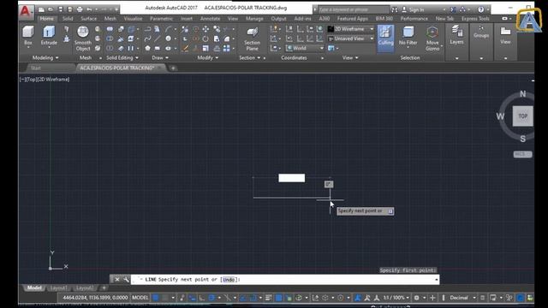Click the Polygon tool in Draw panel
The width and height of the screenshot is (548, 308).
tap(147, 48)
